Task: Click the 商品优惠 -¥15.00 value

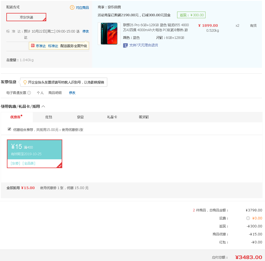Action: 255,234
